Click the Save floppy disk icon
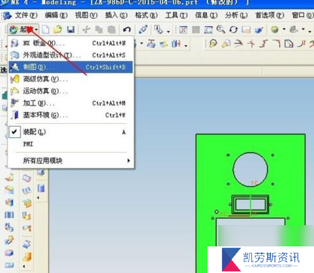 click(x=70, y=30)
